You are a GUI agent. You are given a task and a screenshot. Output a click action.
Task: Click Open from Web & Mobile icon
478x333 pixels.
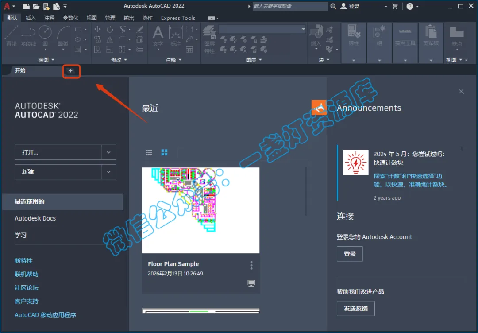click(x=46, y=6)
